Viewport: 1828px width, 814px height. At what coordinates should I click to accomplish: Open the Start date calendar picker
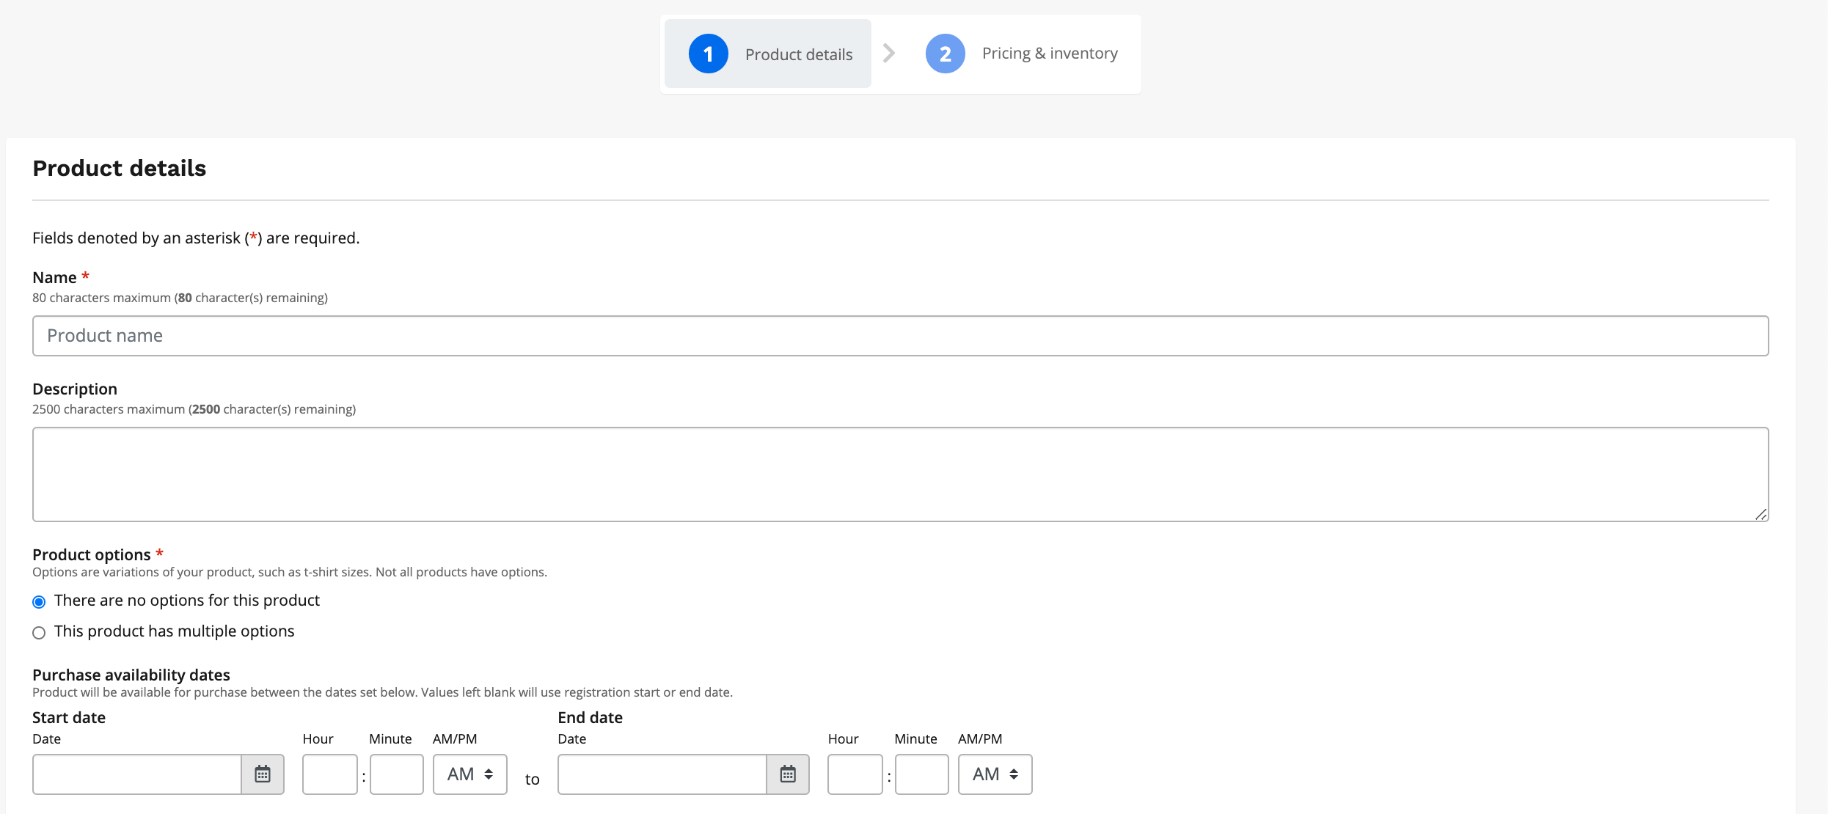pos(263,774)
